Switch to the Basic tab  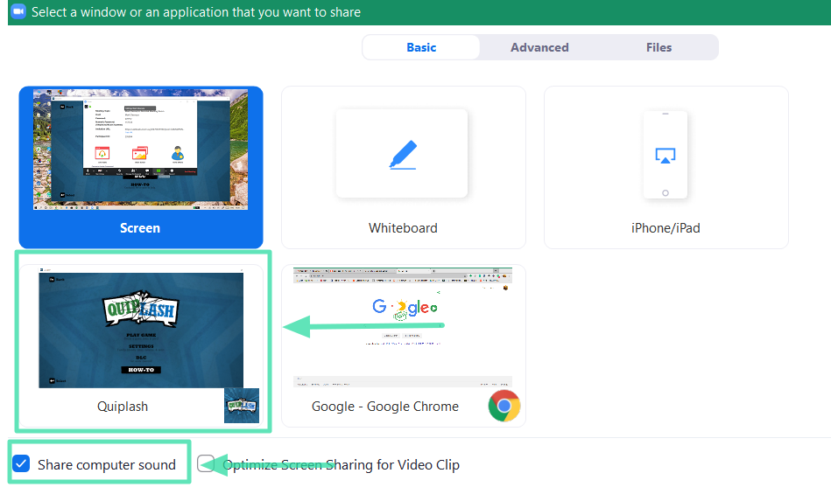click(x=421, y=47)
